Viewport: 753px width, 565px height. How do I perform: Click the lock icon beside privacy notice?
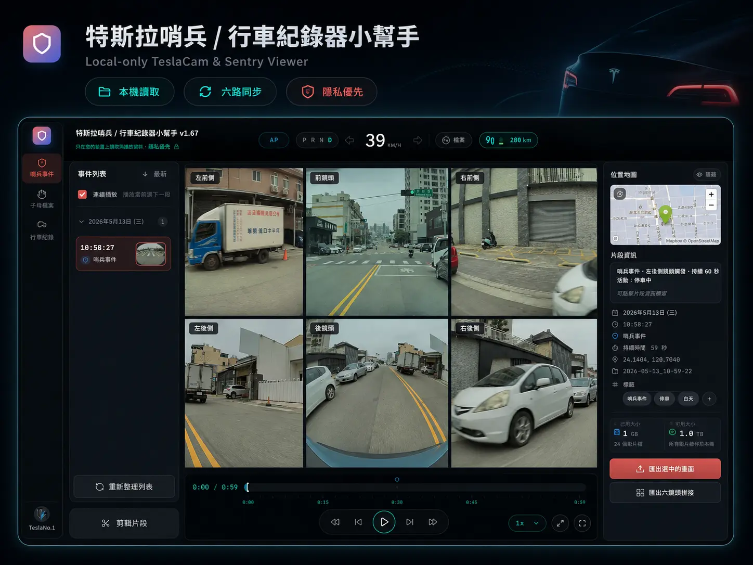(x=176, y=147)
